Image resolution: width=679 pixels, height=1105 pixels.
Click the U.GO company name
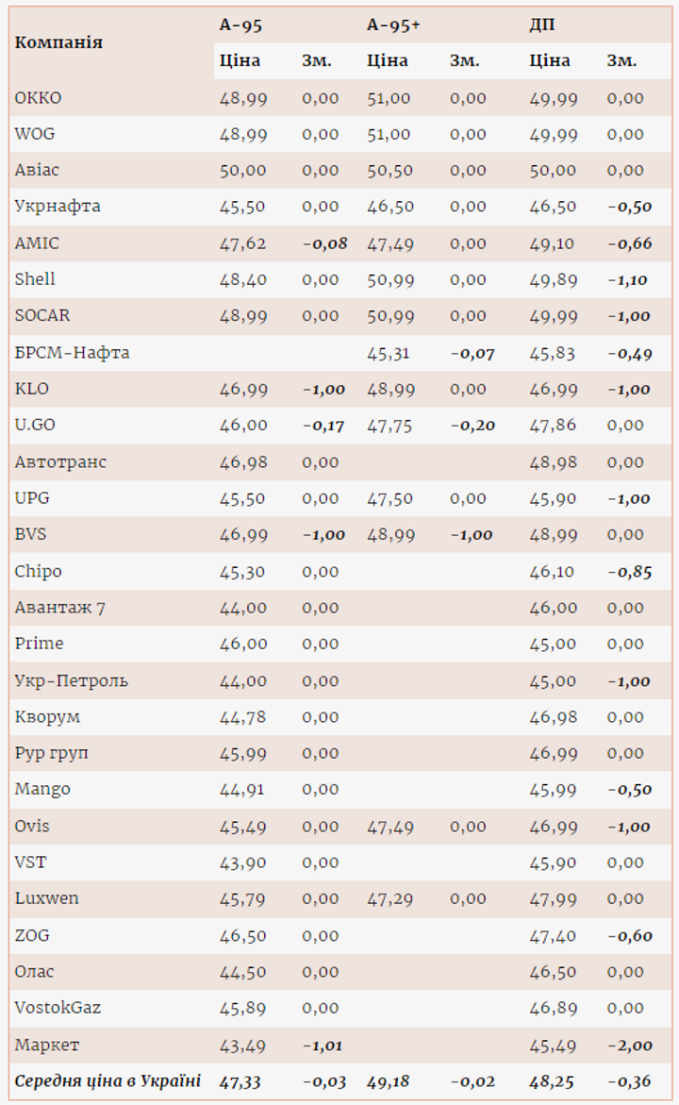click(x=35, y=426)
